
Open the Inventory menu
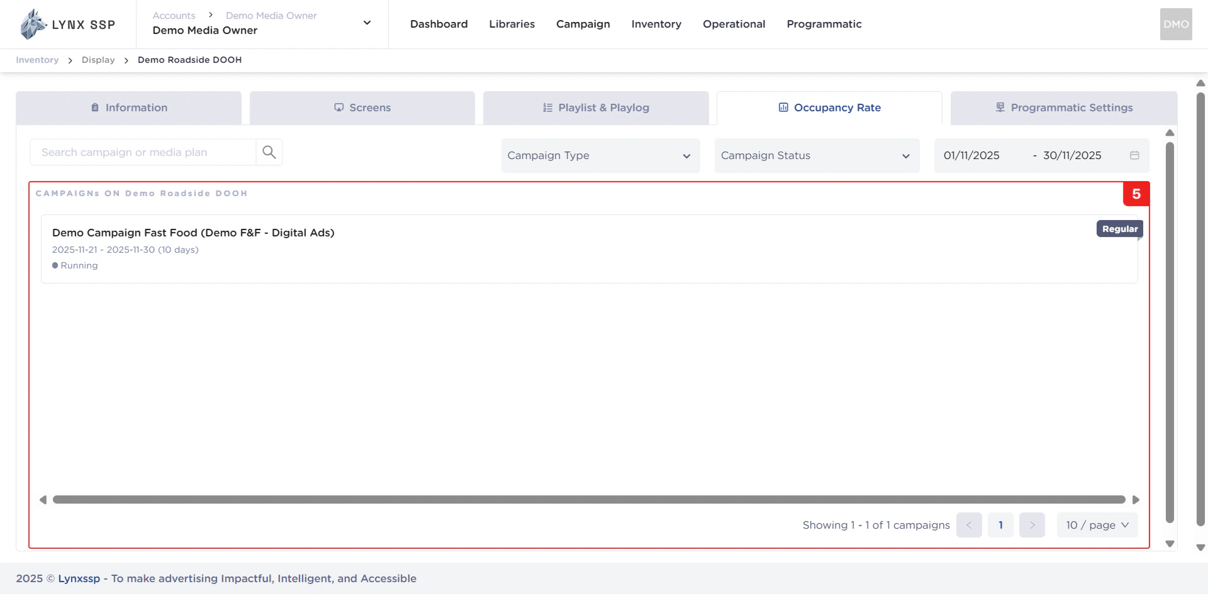tap(656, 24)
